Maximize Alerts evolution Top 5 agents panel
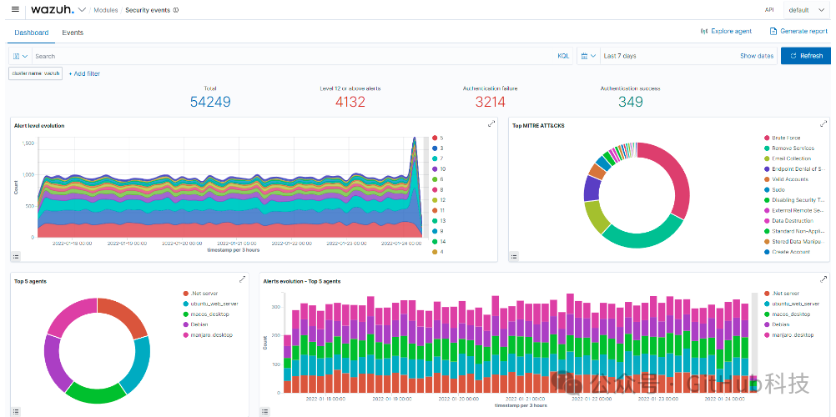The width and height of the screenshot is (836, 417). (823, 279)
